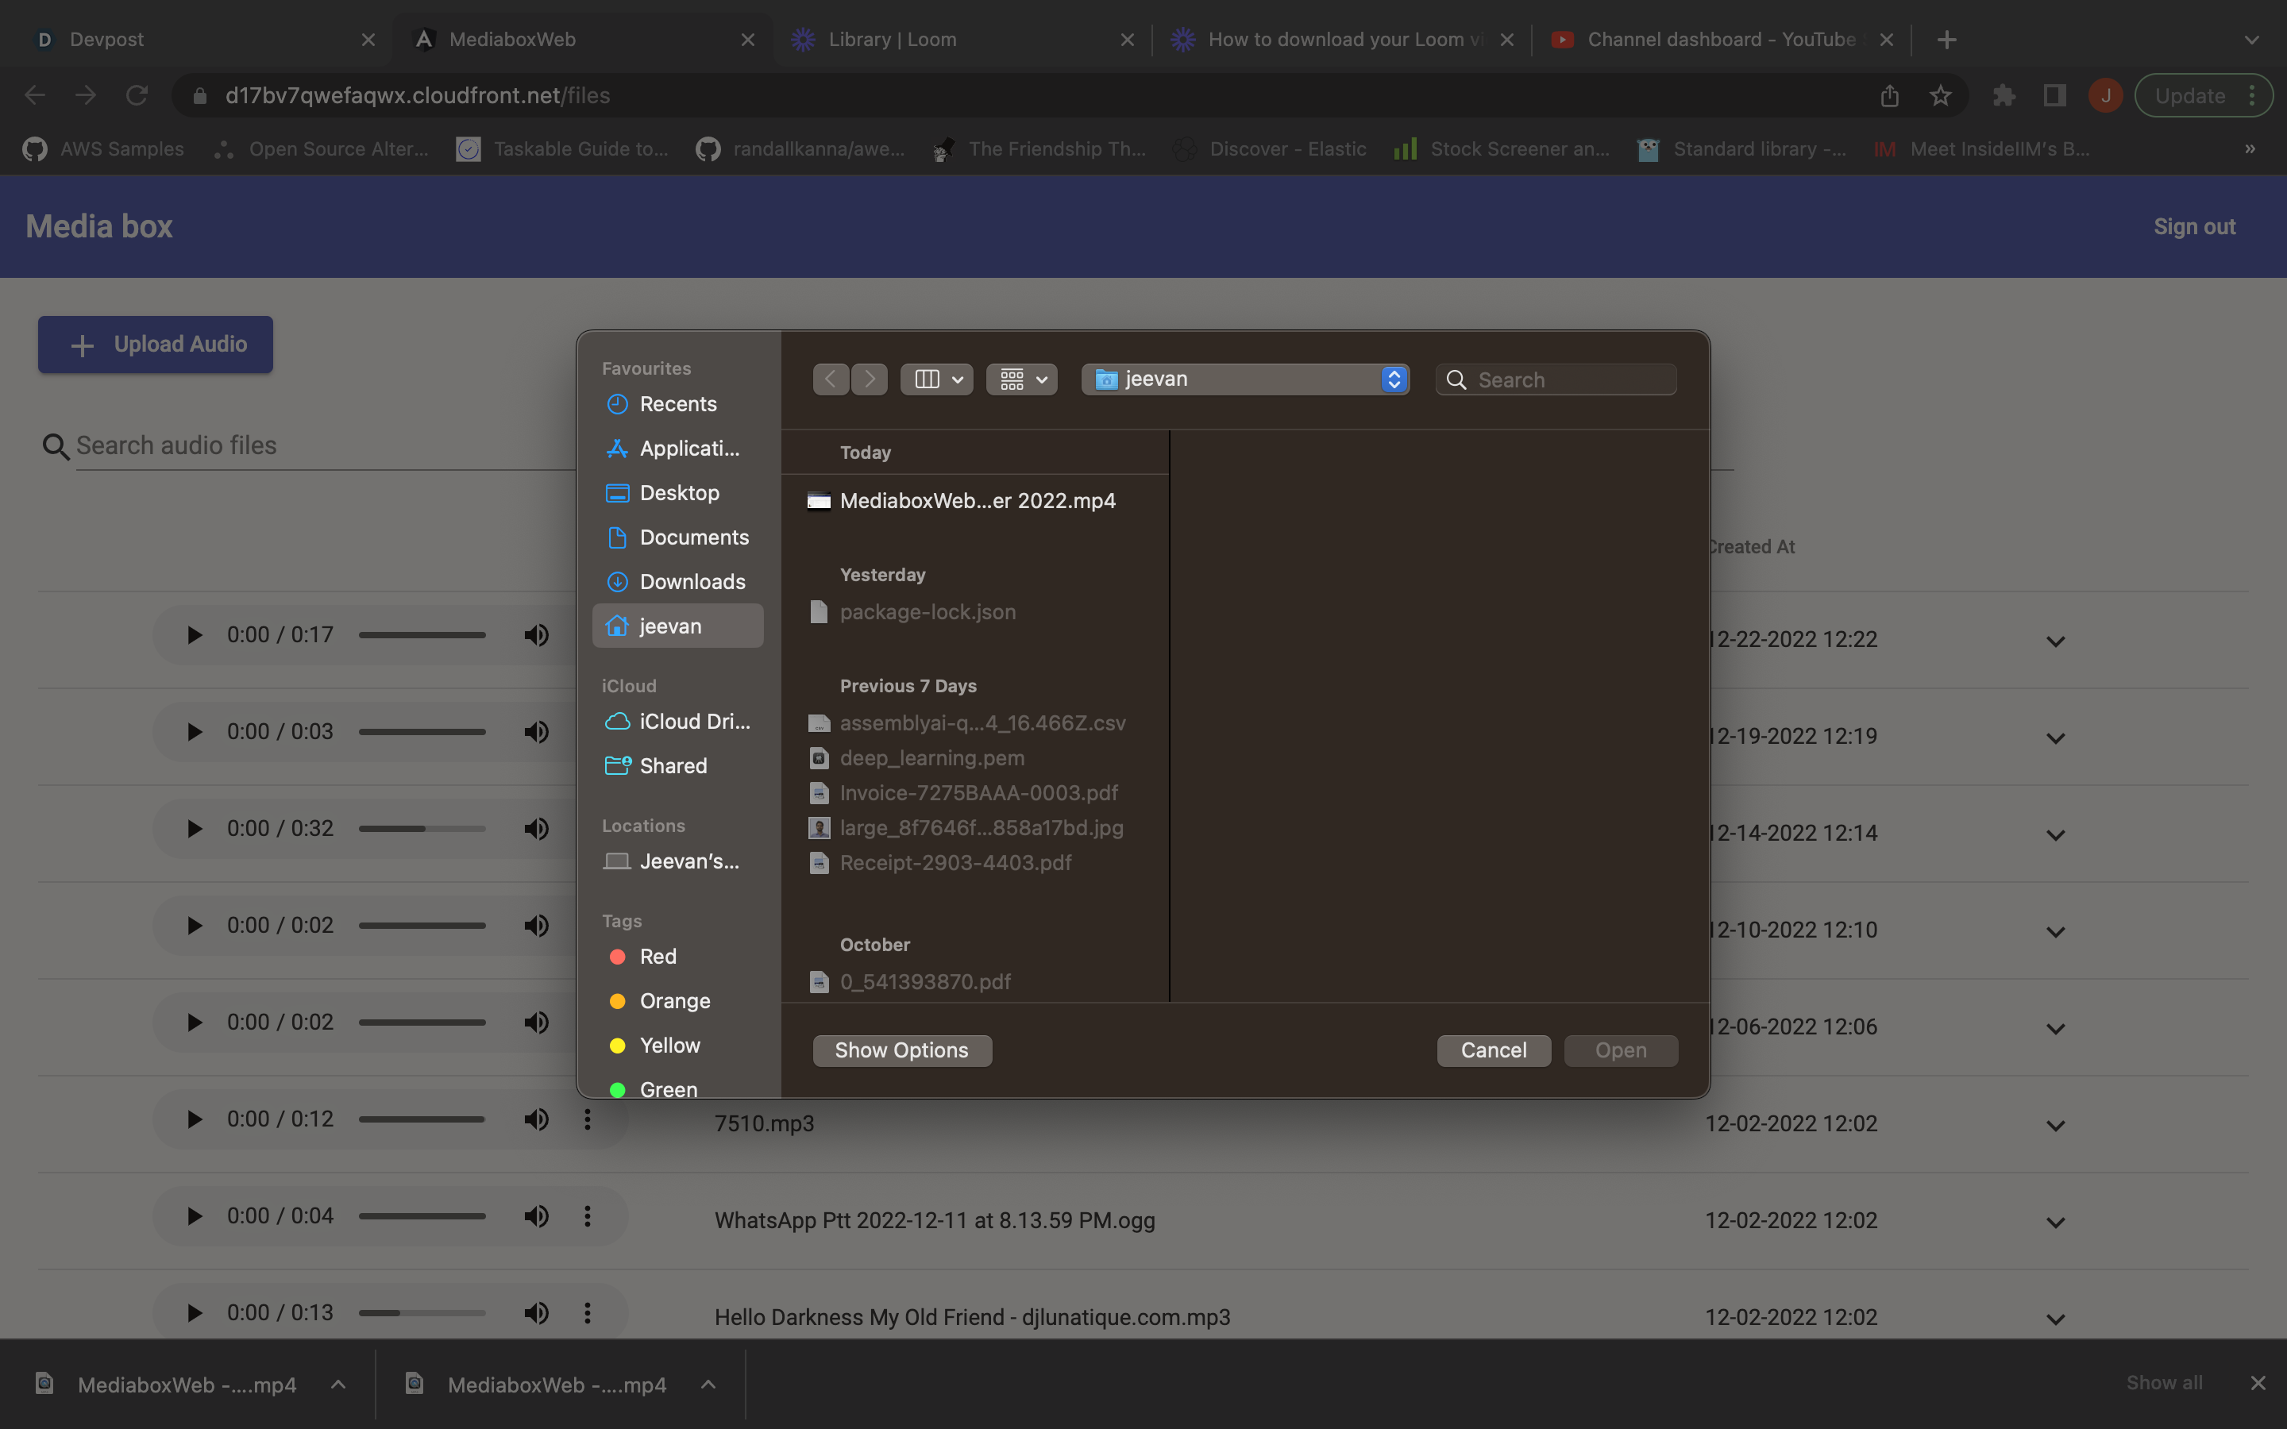Mute the 0:32 audio player volume
2287x1429 pixels.
pyautogui.click(x=536, y=829)
